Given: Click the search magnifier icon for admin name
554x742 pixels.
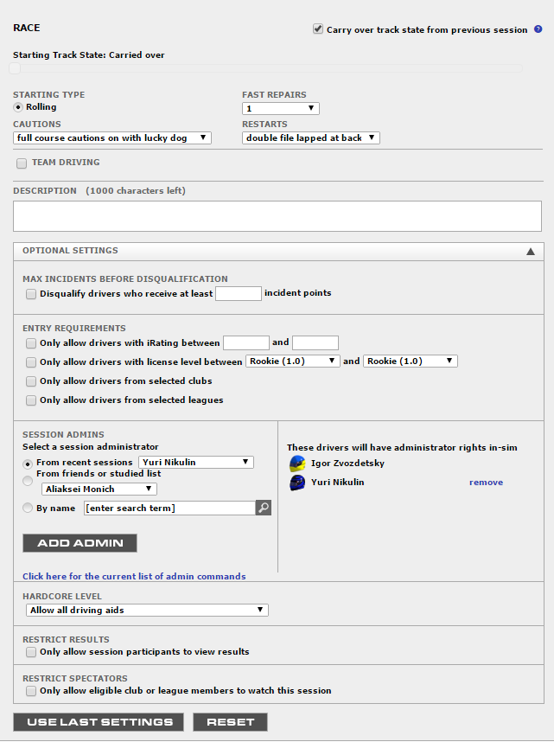Looking at the screenshot, I should point(264,508).
